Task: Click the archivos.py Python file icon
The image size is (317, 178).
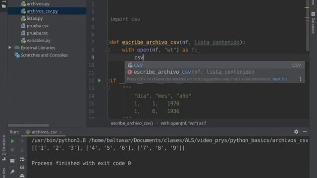Action: (x=23, y=3)
